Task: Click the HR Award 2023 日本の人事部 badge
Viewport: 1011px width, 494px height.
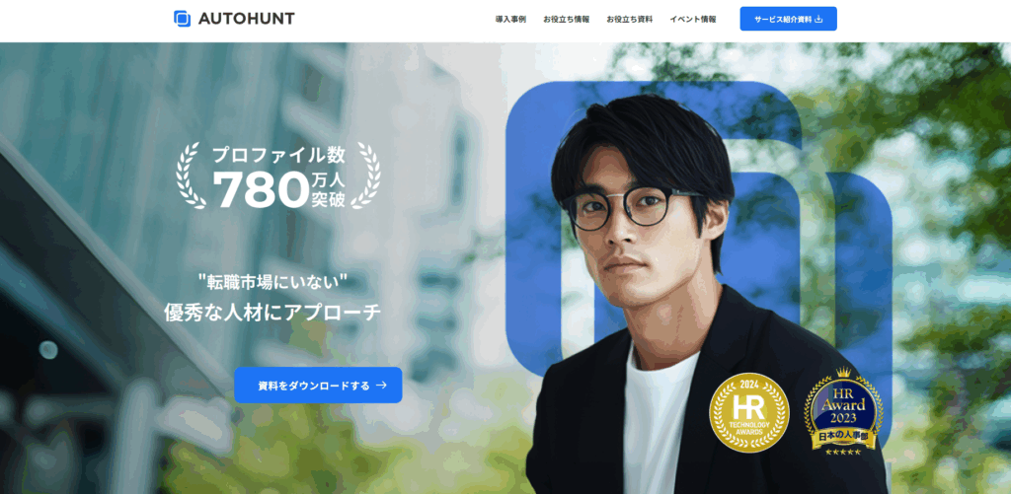Action: (x=844, y=412)
